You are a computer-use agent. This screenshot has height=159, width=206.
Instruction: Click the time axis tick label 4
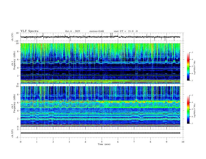click(85, 142)
